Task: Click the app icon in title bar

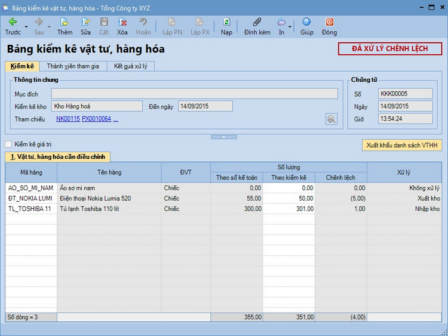Action: 5,8
